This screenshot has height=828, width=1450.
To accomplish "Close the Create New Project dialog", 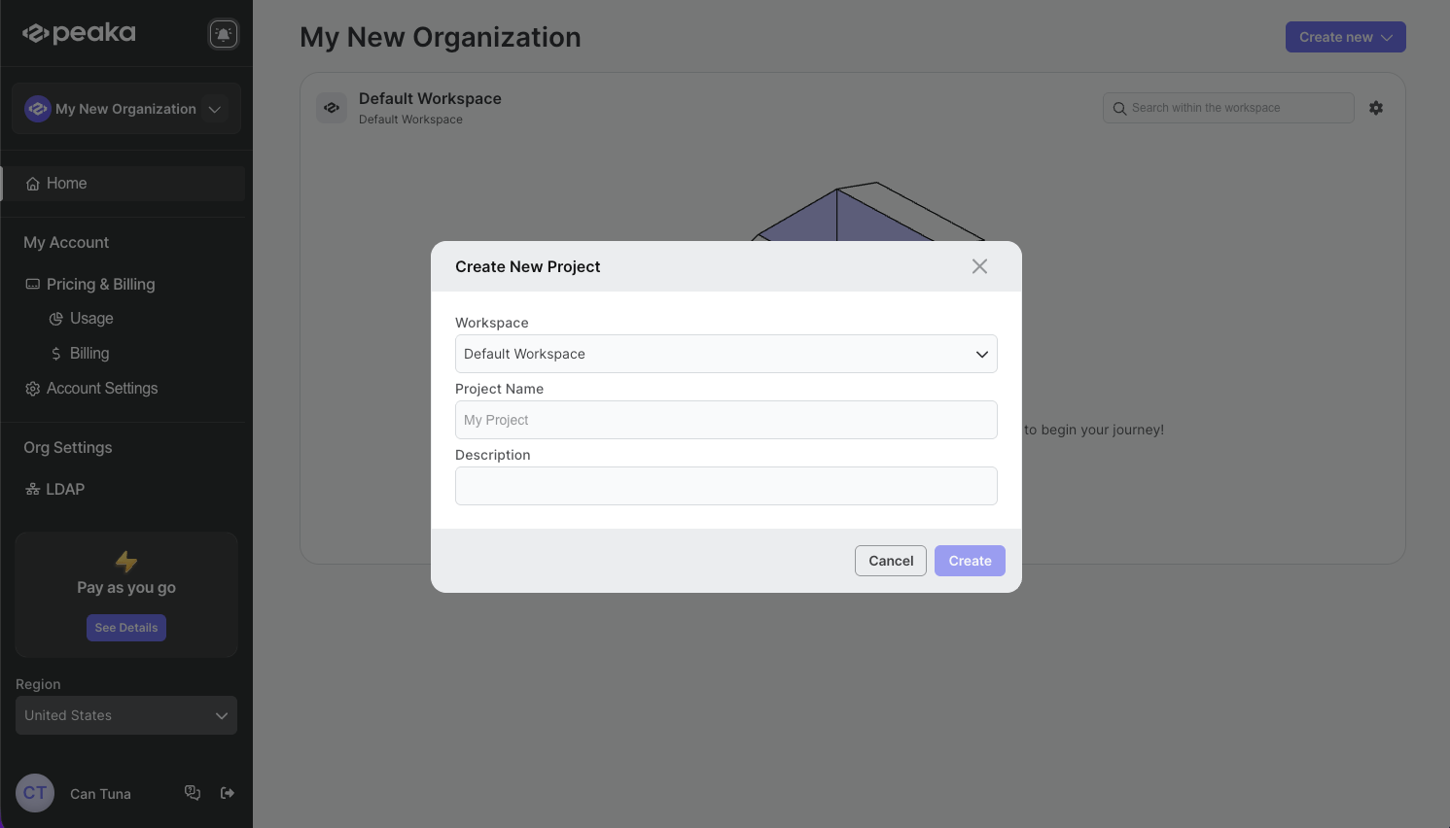I will (979, 266).
